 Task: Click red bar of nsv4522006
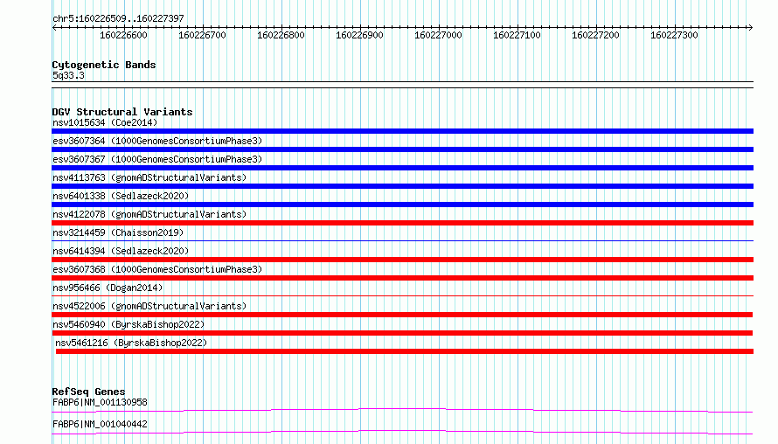point(402,315)
